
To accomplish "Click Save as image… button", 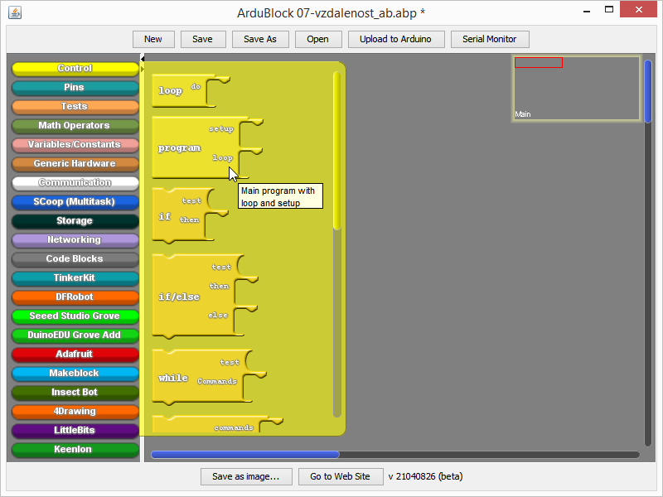I will pos(246,477).
